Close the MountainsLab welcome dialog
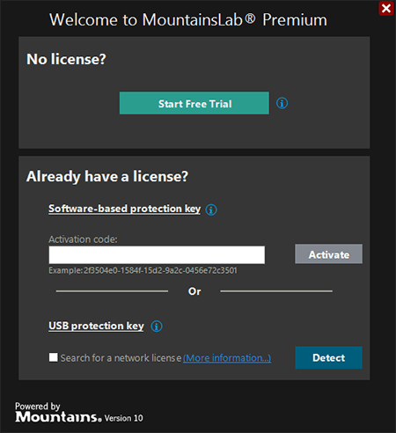This screenshot has height=433, width=396. [386, 8]
